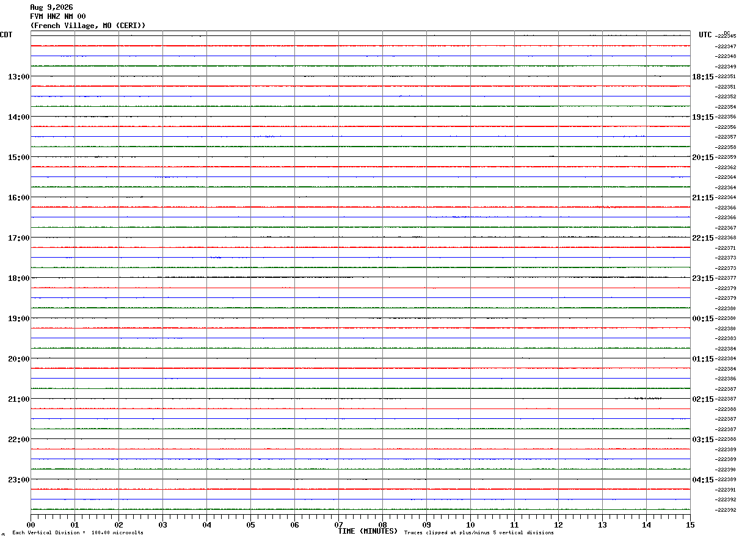Click the CDT timezone label

pyautogui.click(x=6, y=35)
